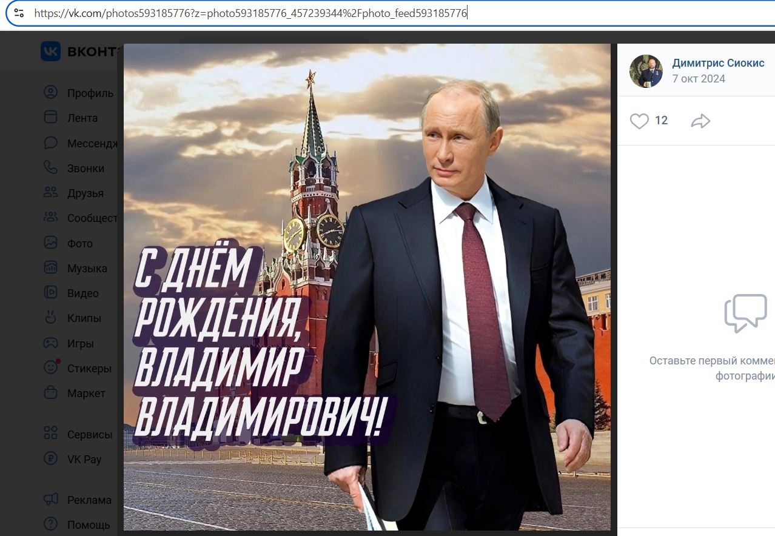Click the Стикеры smiley icon
Viewport: 775px width, 536px height.
tap(51, 367)
